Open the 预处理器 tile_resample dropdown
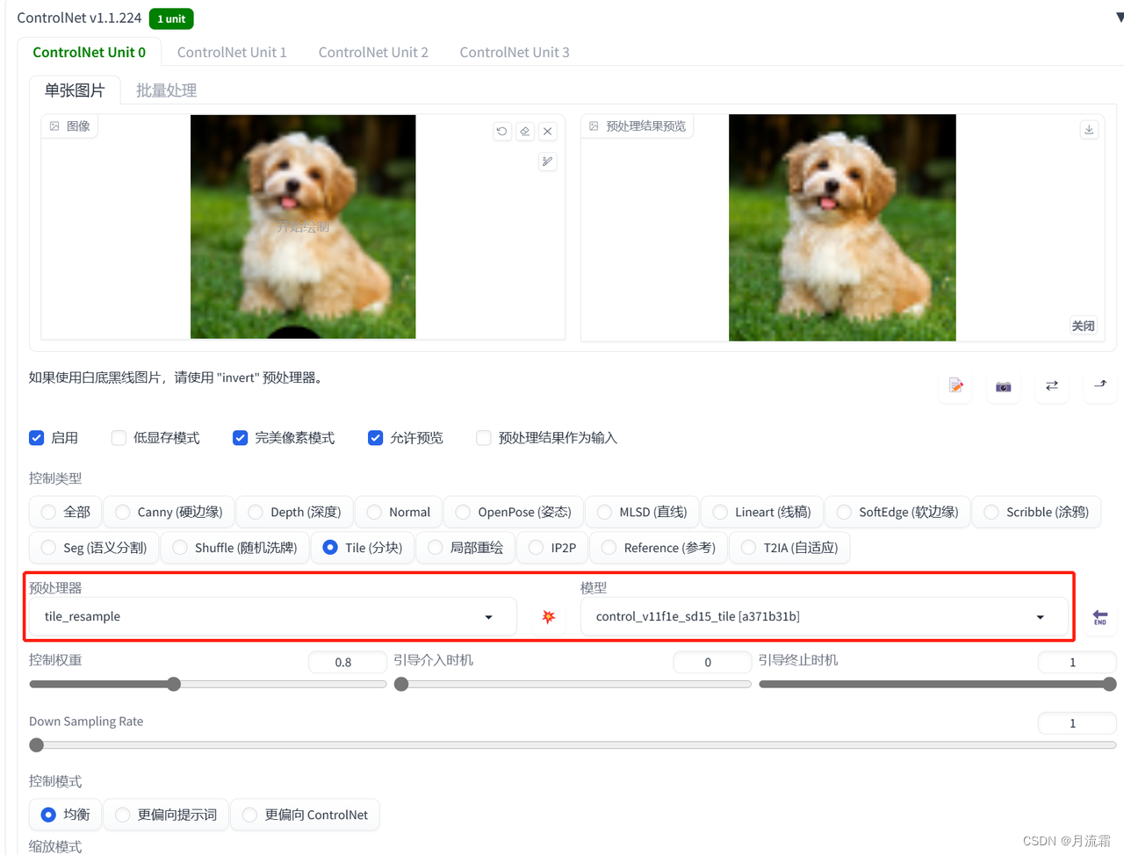This screenshot has height=855, width=1124. click(x=272, y=616)
